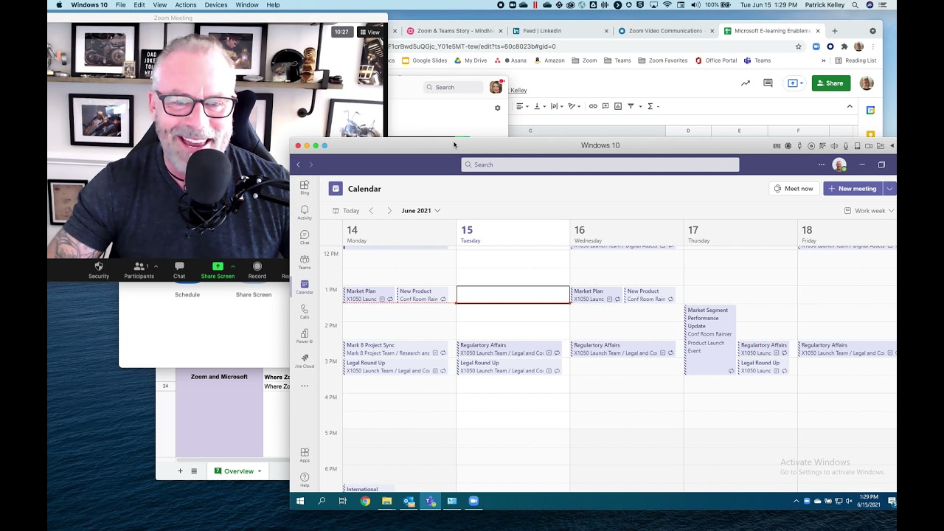Open horizontal align dropdown in Sheets
The width and height of the screenshot is (944, 531).
tap(522, 106)
